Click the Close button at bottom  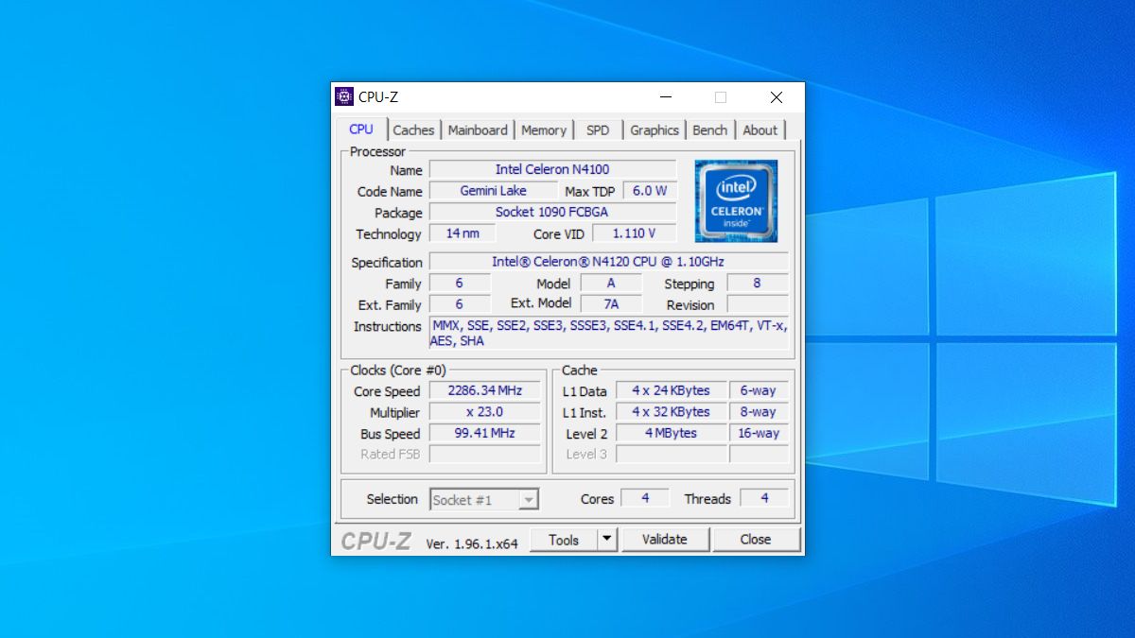tap(756, 540)
